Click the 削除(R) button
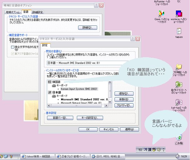The height and width of the screenshot is (160, 190). click(124, 99)
